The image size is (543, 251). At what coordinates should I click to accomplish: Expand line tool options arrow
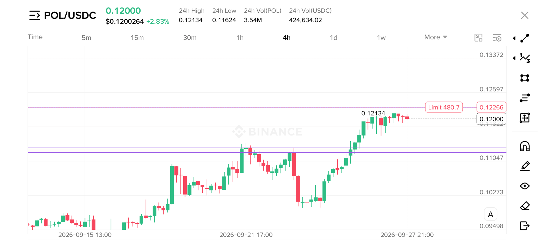514,38
